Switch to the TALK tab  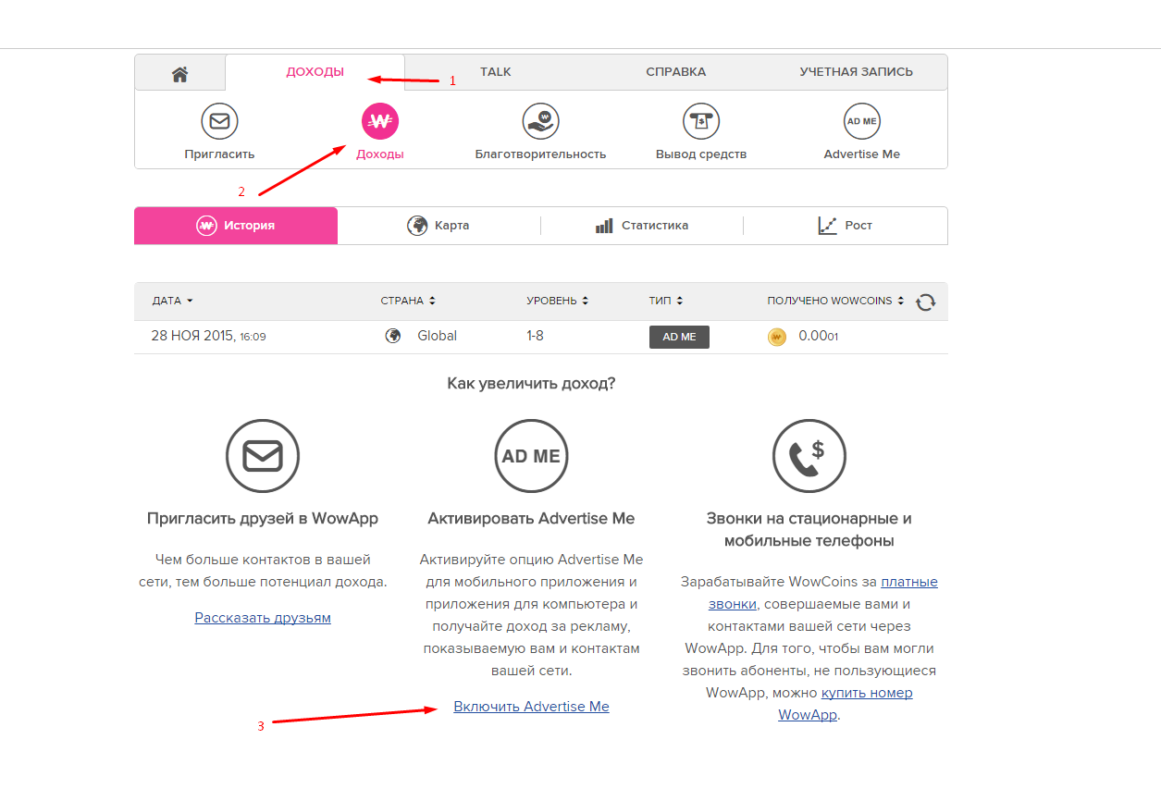pos(496,72)
